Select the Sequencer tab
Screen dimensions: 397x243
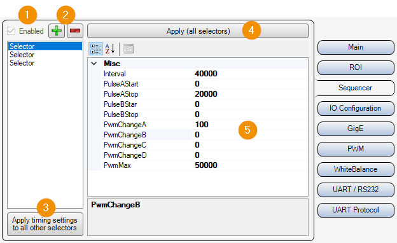click(x=355, y=88)
